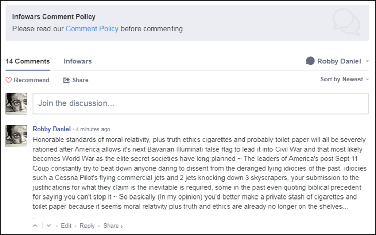This screenshot has height=235, width=376.
Task: Downvote Robby Daniel's comment
Action: point(48,226)
